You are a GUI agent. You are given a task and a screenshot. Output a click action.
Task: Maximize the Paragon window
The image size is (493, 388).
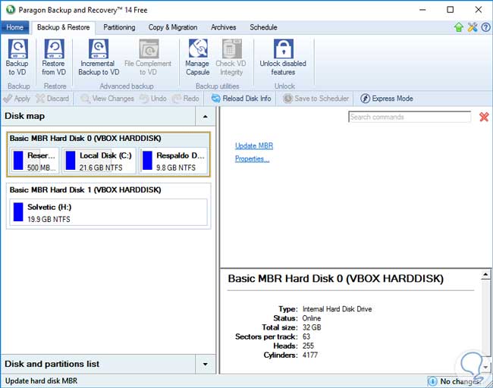point(451,10)
